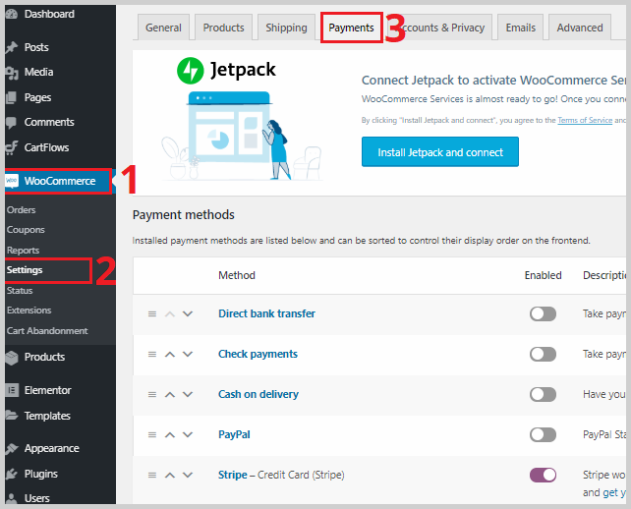Switch to the Emails tab
The image size is (631, 509).
pyautogui.click(x=520, y=28)
